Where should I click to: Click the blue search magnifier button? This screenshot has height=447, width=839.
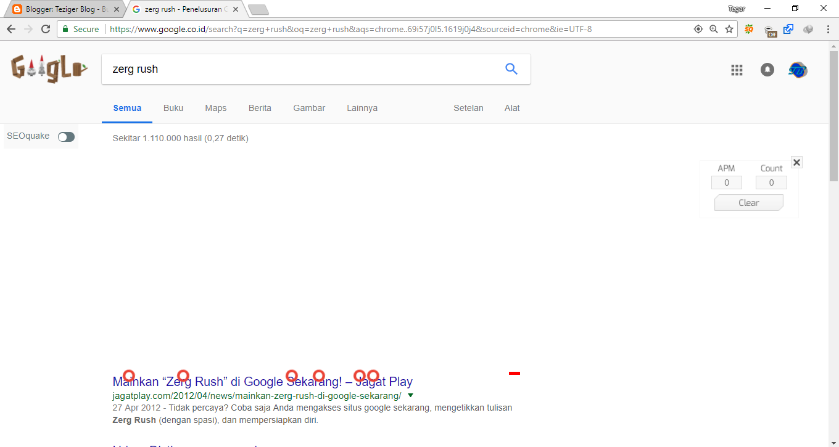pos(511,69)
